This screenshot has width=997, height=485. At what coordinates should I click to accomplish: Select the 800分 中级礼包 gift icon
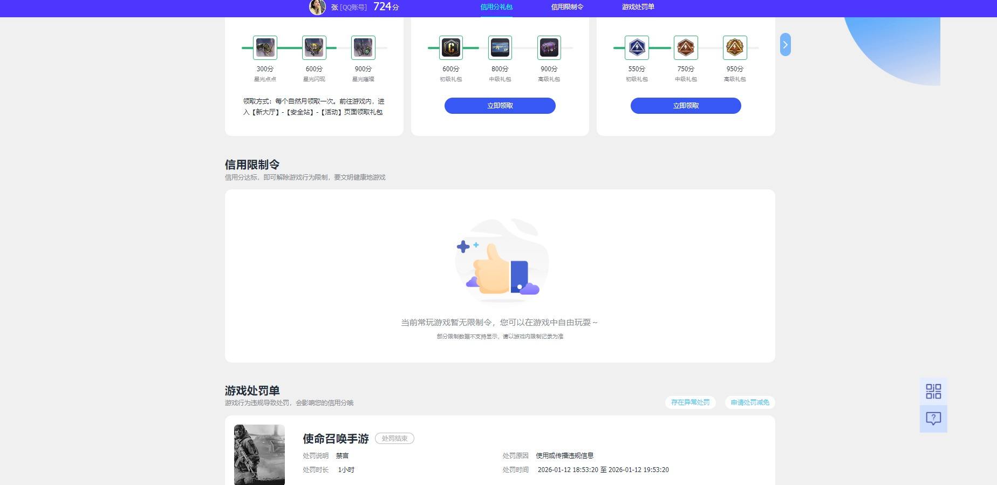point(500,47)
